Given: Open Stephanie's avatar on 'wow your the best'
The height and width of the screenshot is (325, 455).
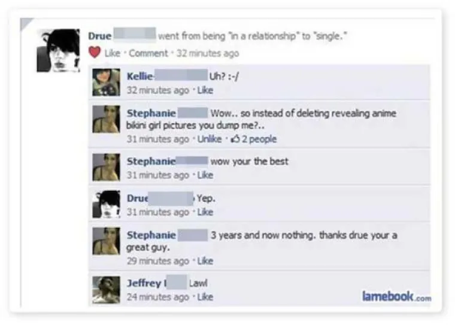Looking at the screenshot, I should pos(106,167).
